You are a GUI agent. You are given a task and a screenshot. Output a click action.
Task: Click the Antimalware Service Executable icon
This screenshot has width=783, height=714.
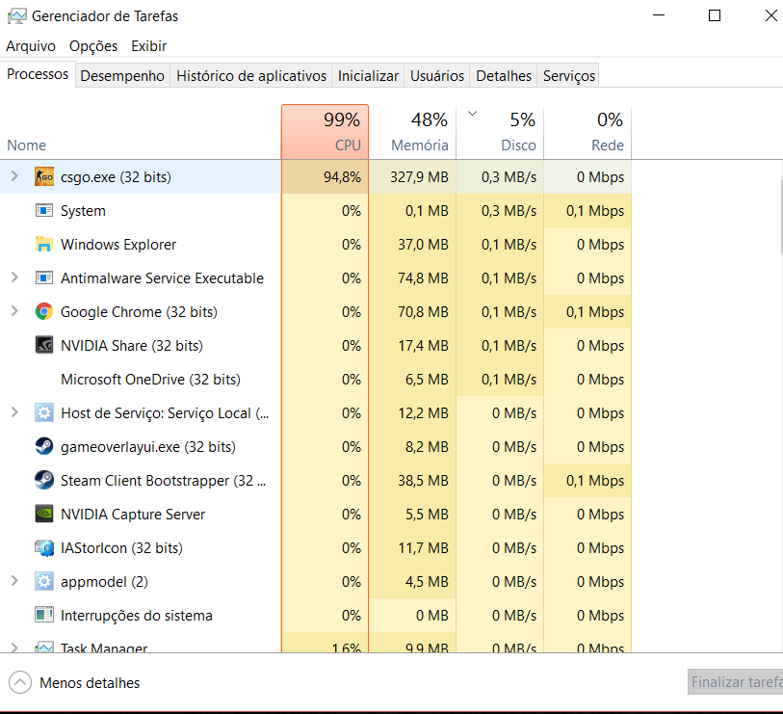coord(44,278)
